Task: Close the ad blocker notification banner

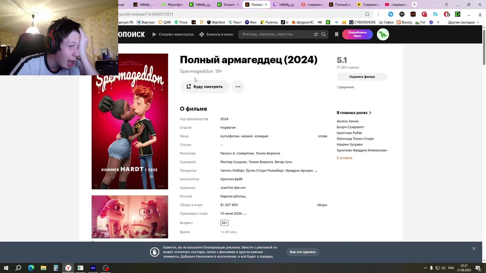Action: (x=474, y=248)
